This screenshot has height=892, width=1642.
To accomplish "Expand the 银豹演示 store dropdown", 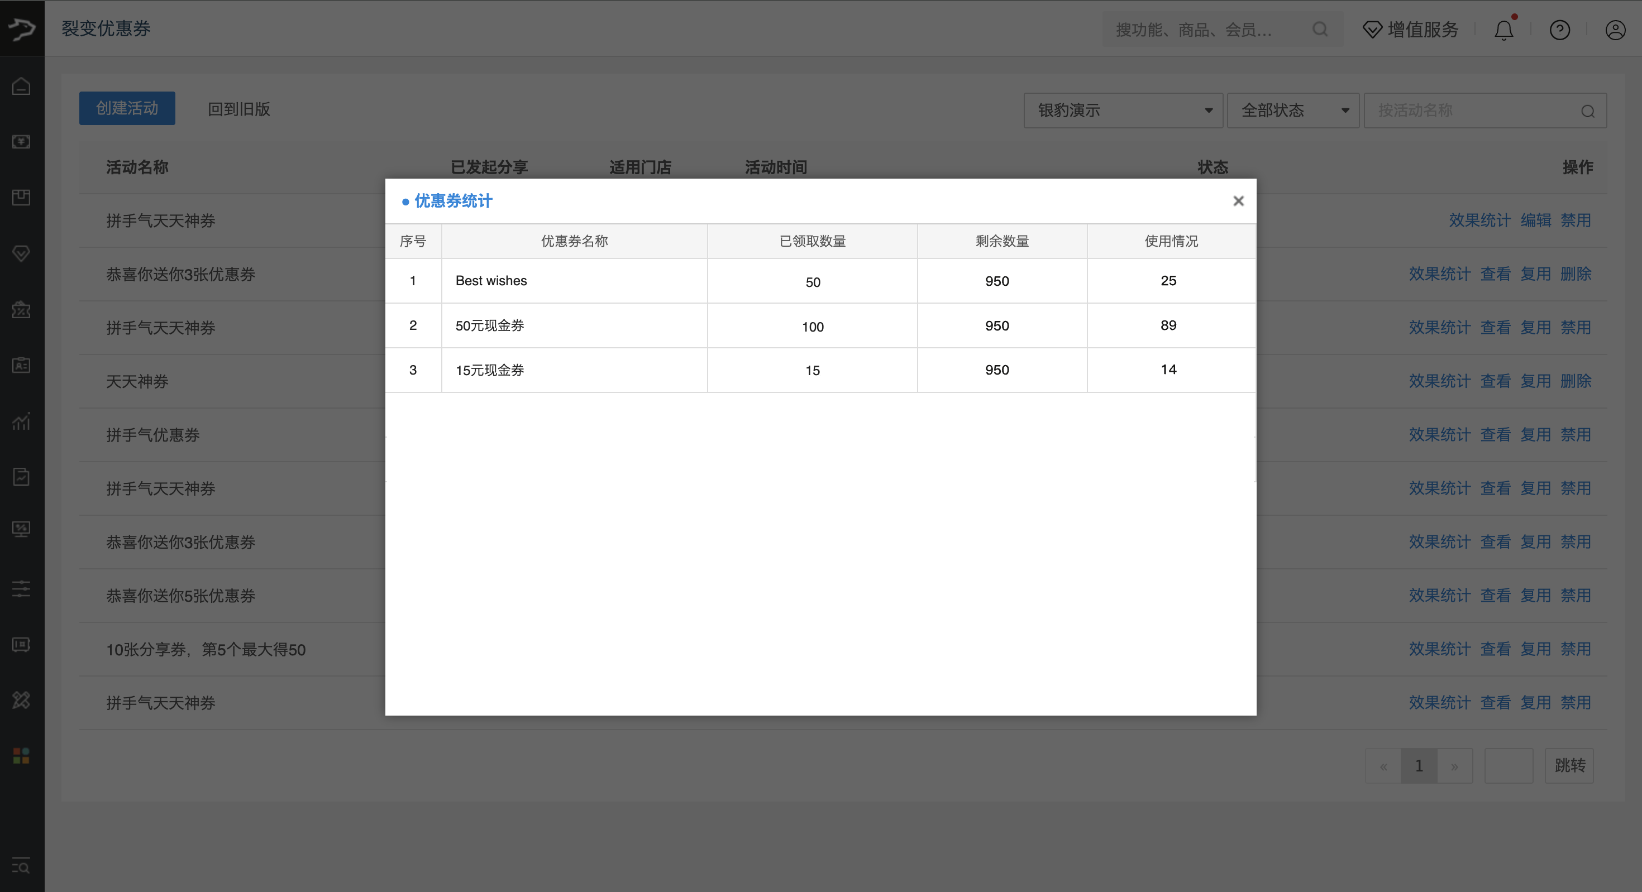I will [1123, 110].
